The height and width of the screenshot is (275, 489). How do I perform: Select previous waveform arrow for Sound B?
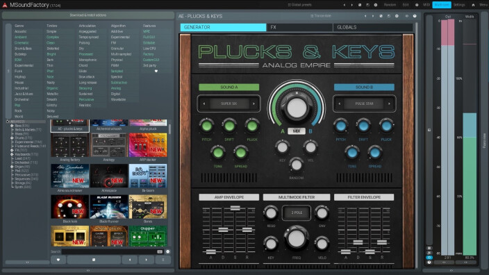coord(340,103)
